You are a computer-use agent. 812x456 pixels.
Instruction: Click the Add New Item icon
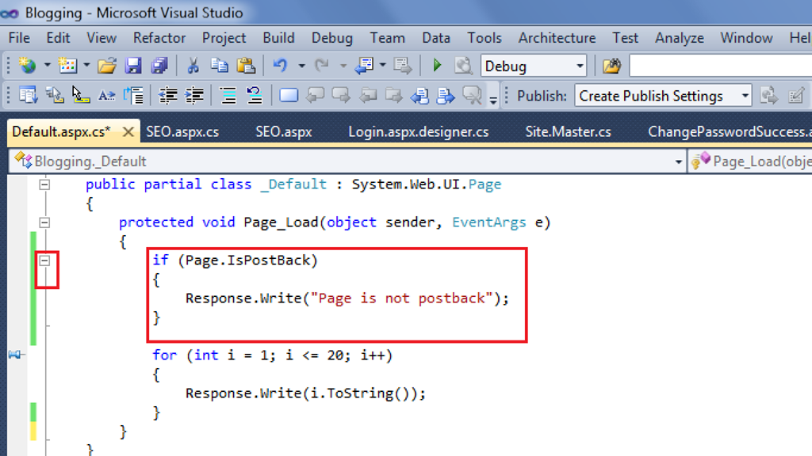tap(67, 66)
